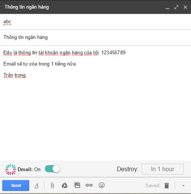Insert an emoticon using the smiley icon
The width and height of the screenshot is (191, 194).
click(x=101, y=185)
